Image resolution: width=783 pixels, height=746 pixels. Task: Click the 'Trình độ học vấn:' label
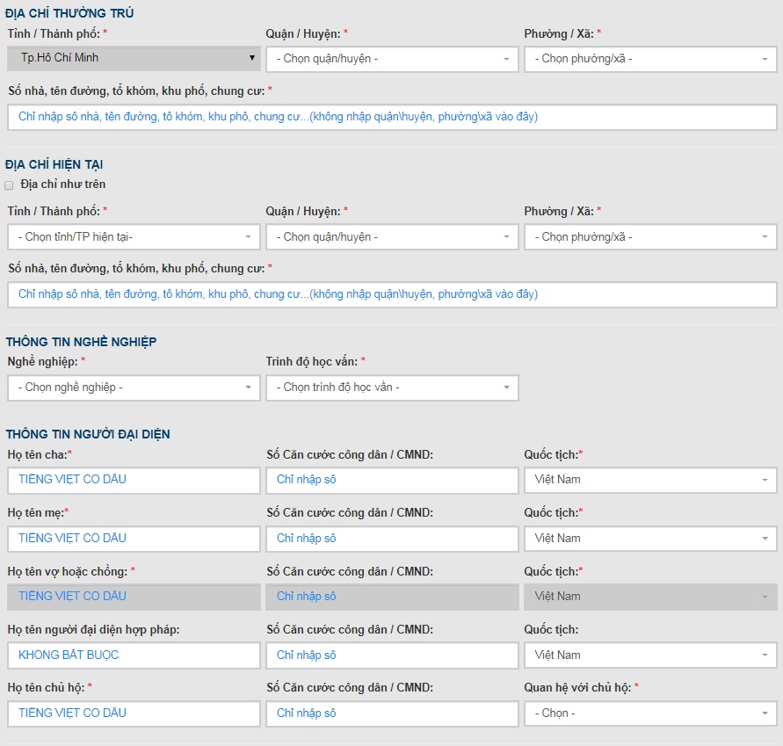[x=312, y=361]
